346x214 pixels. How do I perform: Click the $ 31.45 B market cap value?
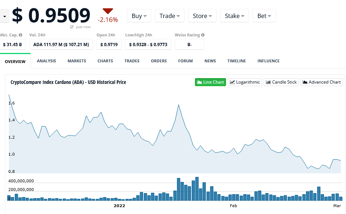(x=13, y=45)
